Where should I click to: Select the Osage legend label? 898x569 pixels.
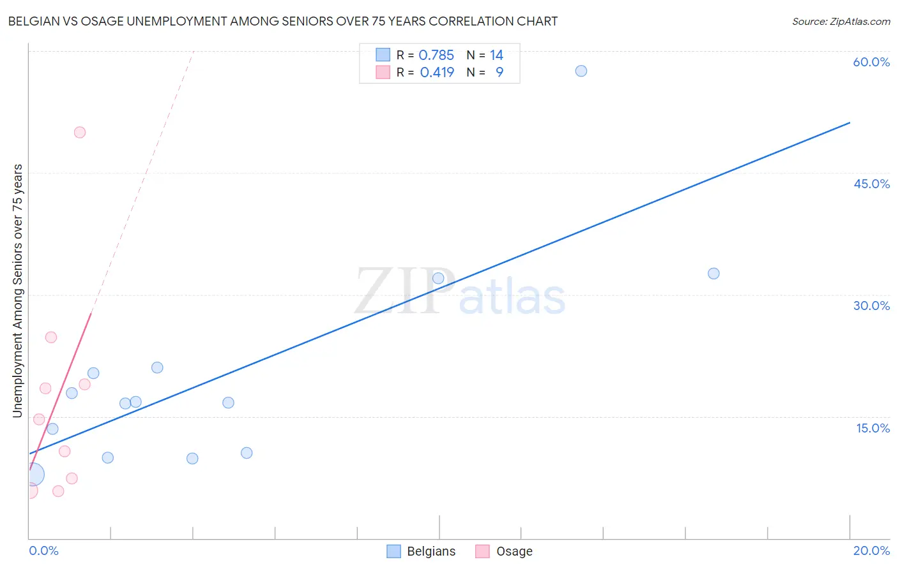514,551
